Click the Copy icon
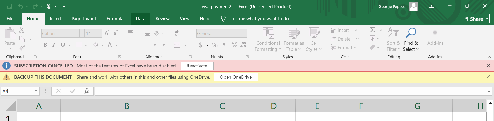Image resolution: width=494 pixels, height=121 pixels. click(x=22, y=39)
